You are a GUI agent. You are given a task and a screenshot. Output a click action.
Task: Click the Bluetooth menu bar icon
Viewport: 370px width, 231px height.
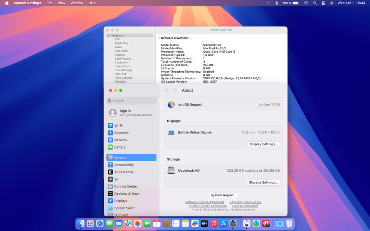(277, 3)
